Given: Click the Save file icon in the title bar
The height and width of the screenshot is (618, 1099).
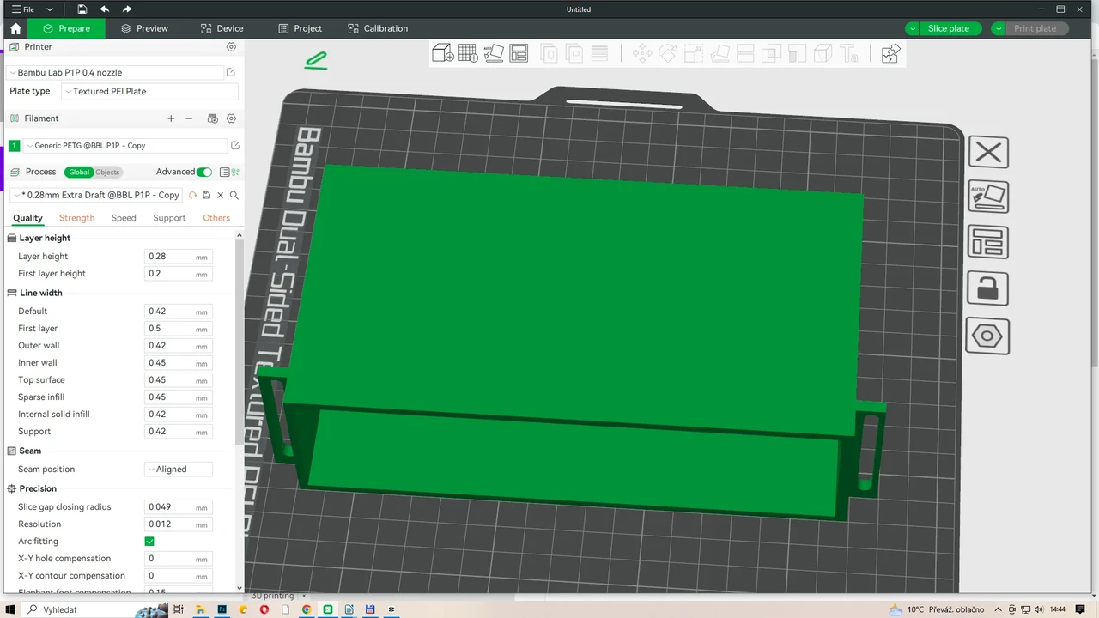Looking at the screenshot, I should (x=82, y=9).
